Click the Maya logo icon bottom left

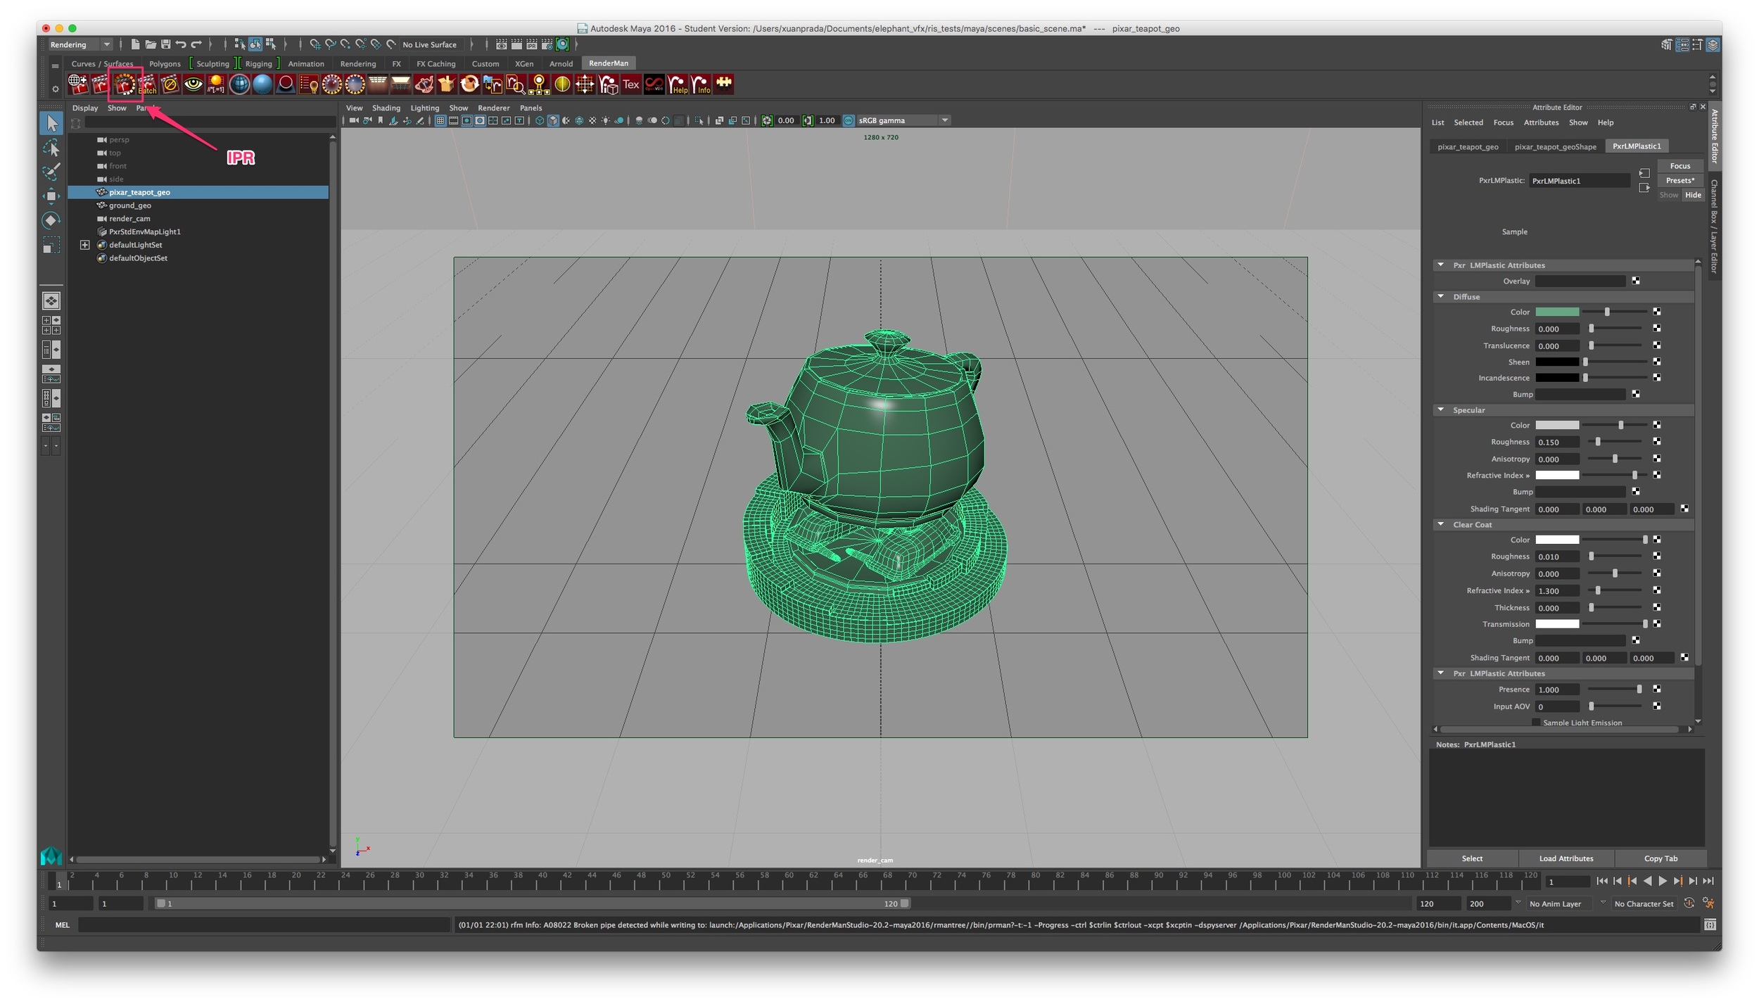click(51, 856)
